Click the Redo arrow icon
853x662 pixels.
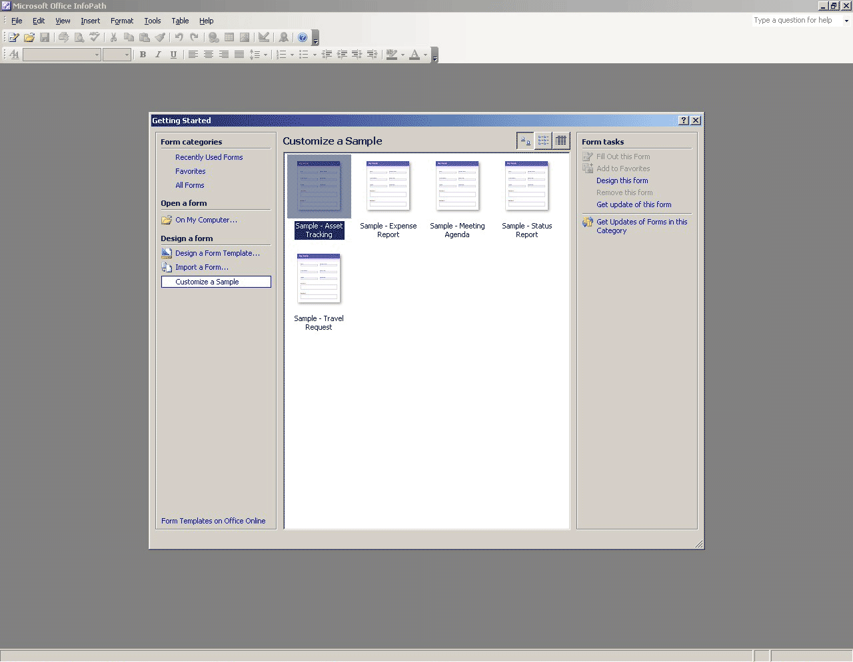click(194, 37)
